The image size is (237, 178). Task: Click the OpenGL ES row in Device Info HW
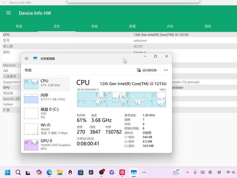tap(12, 99)
